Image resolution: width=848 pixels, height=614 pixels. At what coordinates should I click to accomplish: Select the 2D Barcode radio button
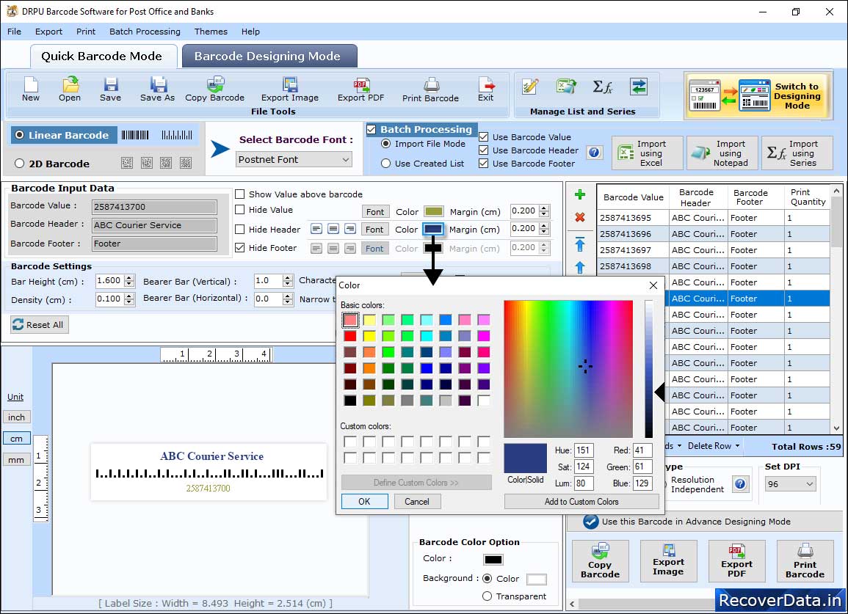tap(19, 164)
